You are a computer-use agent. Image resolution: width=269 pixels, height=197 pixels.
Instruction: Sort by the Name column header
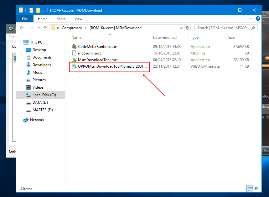[x=76, y=38]
